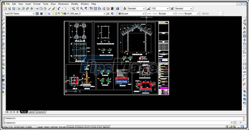Click the Layer Previous icon

(x=112, y=13)
